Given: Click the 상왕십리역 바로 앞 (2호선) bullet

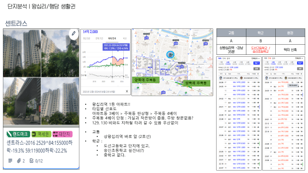Looking at the screenshot, I should point(127,136).
